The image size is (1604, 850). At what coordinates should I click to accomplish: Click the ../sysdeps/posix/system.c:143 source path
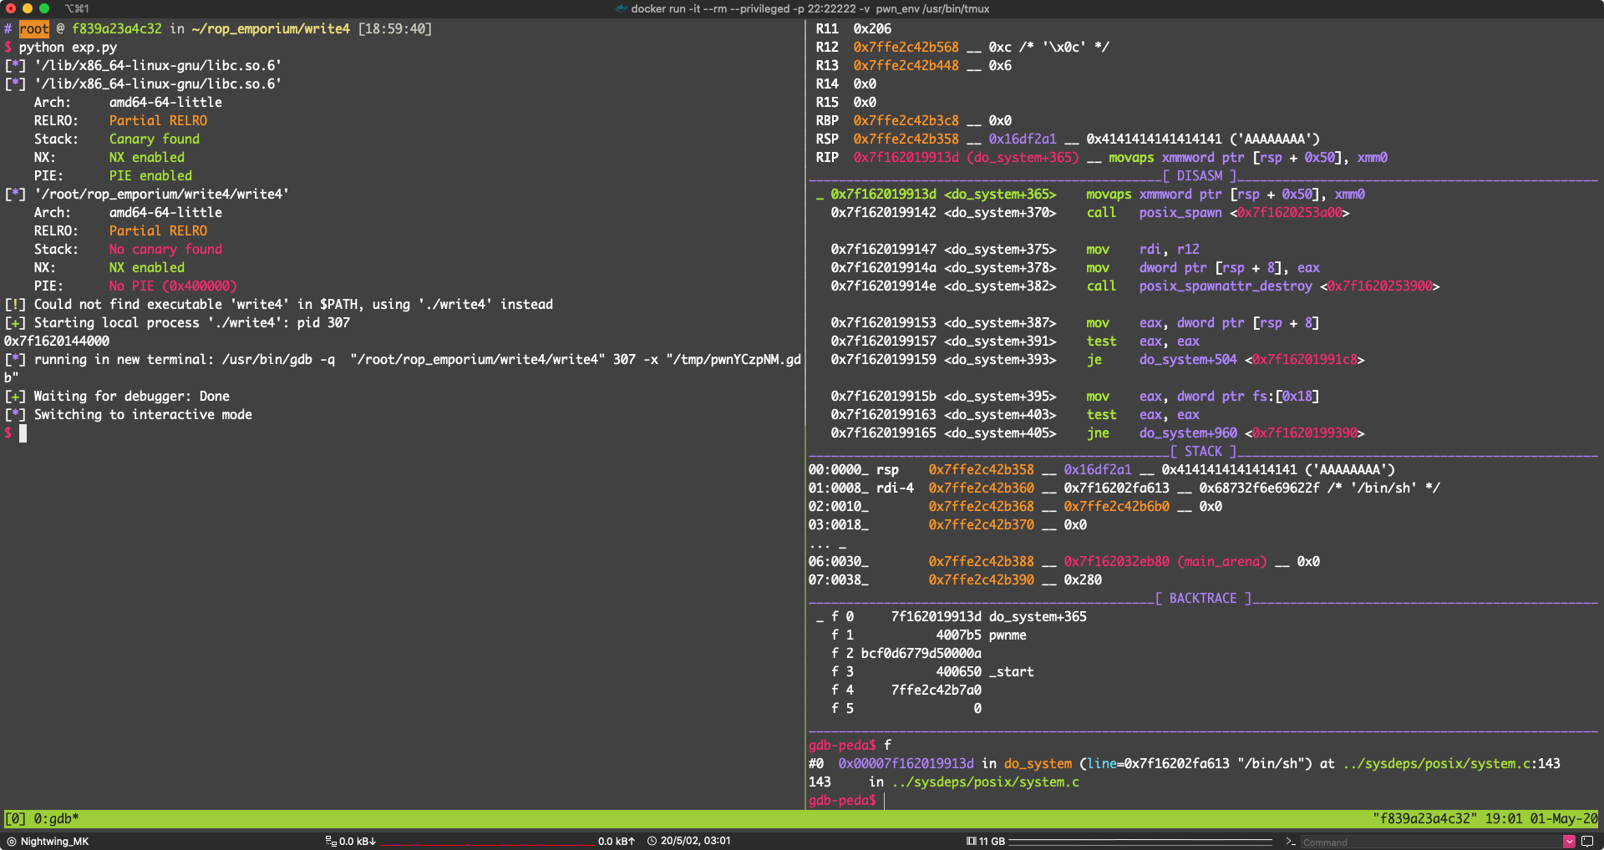pyautogui.click(x=1451, y=764)
